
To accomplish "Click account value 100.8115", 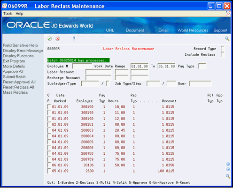I will click(x=166, y=171).
